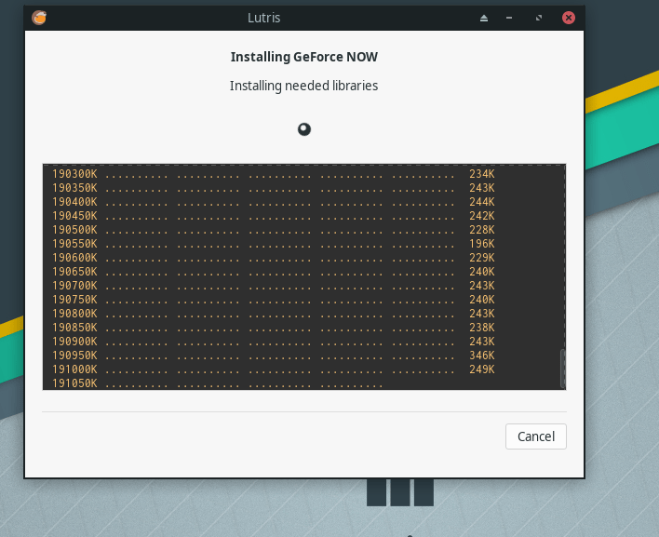
Task: Click the log line starting 190450K
Action: (273, 216)
